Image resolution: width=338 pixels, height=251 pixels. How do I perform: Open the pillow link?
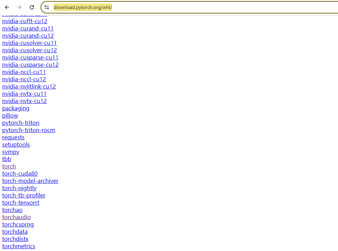pyautogui.click(x=10, y=115)
